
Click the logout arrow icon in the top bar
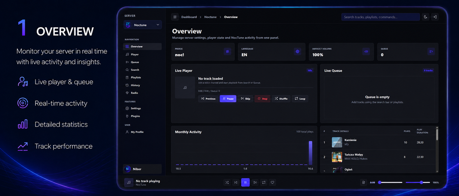[435, 17]
